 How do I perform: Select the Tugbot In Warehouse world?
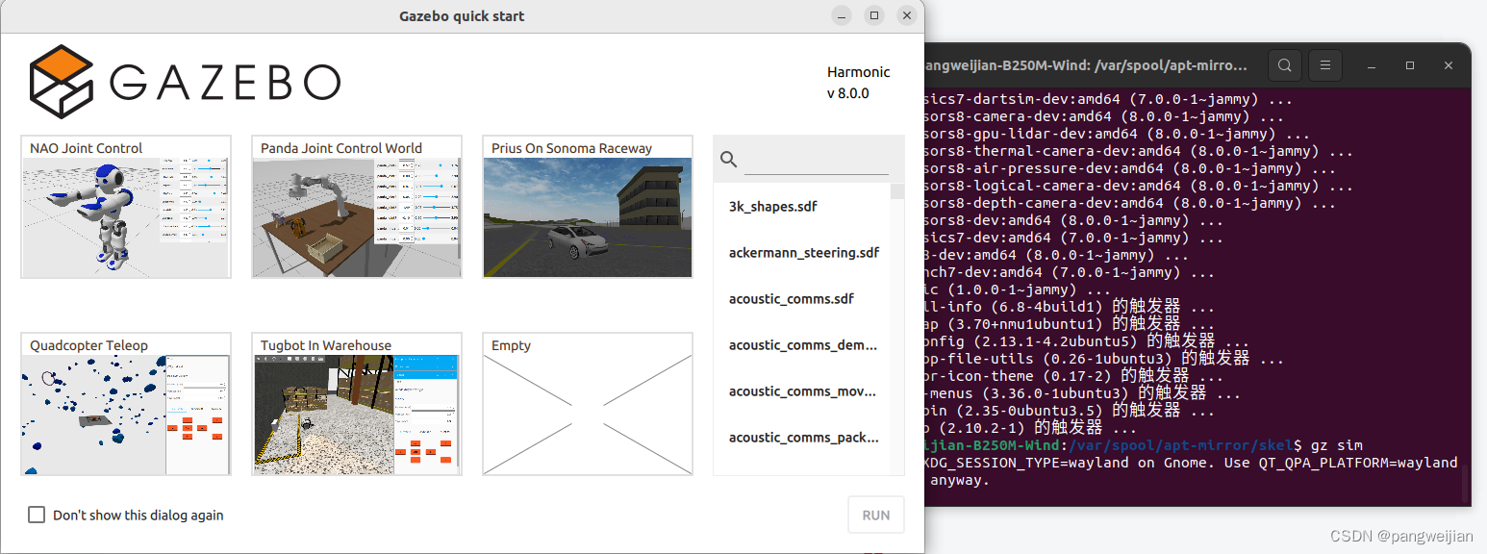[x=357, y=404]
